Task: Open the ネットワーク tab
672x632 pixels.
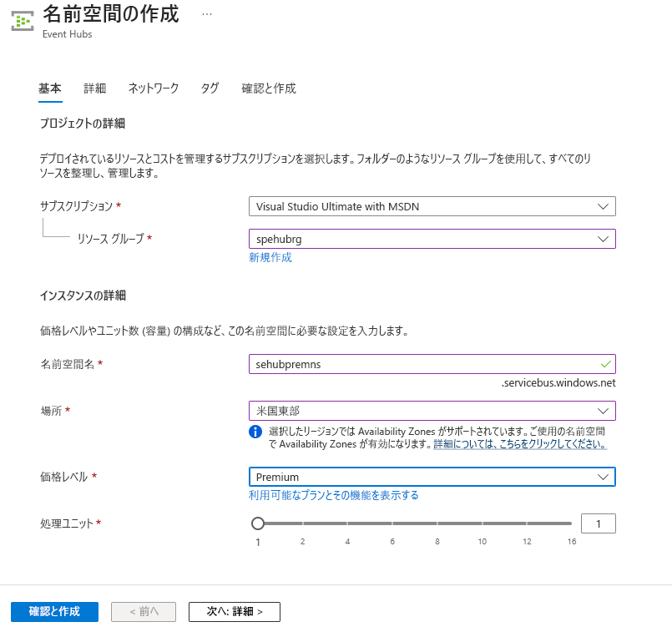Action: click(x=154, y=88)
